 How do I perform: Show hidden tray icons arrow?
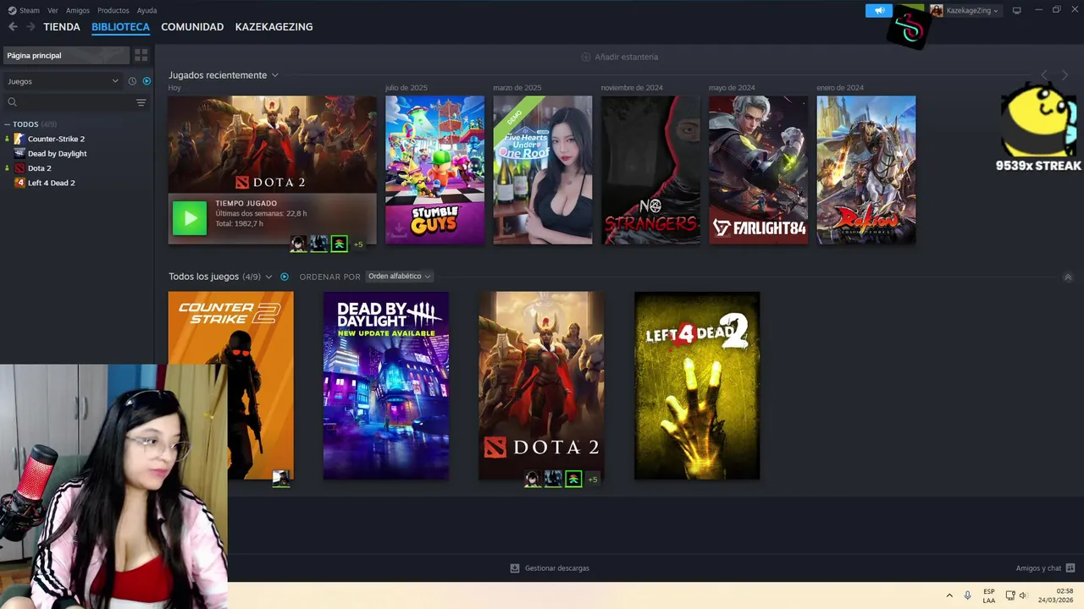tap(949, 595)
